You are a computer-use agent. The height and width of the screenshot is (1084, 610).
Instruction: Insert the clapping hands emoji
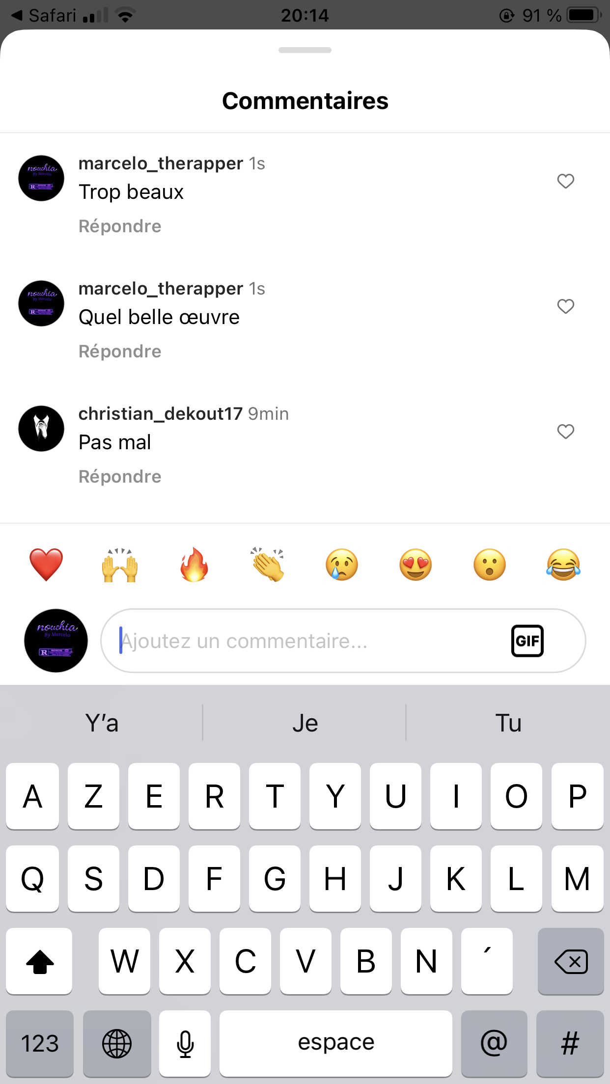pyautogui.click(x=268, y=565)
